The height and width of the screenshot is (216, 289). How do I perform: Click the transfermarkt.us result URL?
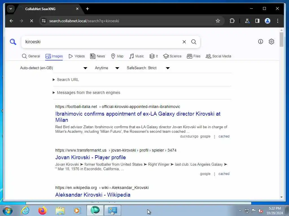pyautogui.click(x=116, y=150)
